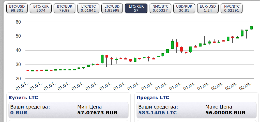Open the BTC/EUR pair tab
260x122 pixels.
click(65, 8)
